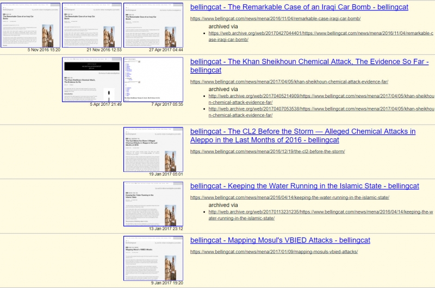Follow the web.archive.org 20170405214909 archive link

coord(321,99)
